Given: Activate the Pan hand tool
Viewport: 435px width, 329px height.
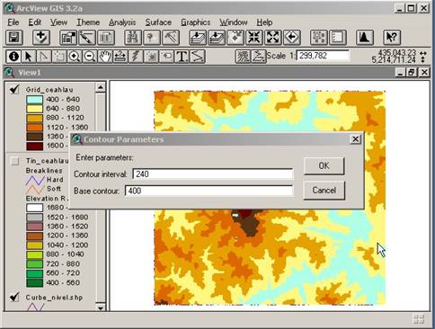Looking at the screenshot, I should click(x=105, y=57).
